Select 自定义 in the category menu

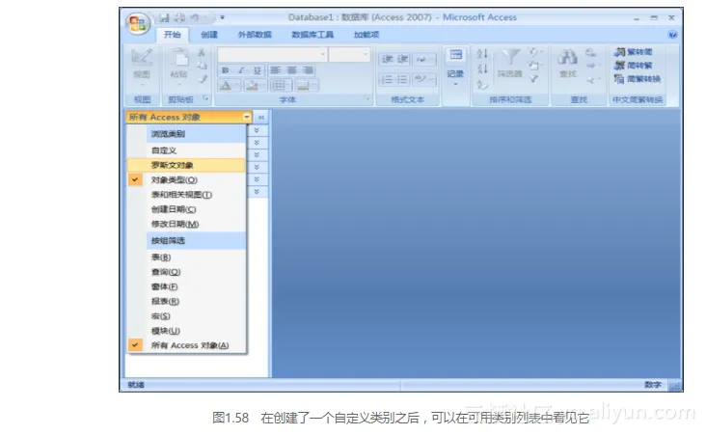[x=187, y=150]
